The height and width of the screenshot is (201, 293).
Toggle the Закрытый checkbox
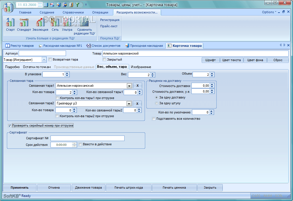pyautogui.click(x=104, y=59)
